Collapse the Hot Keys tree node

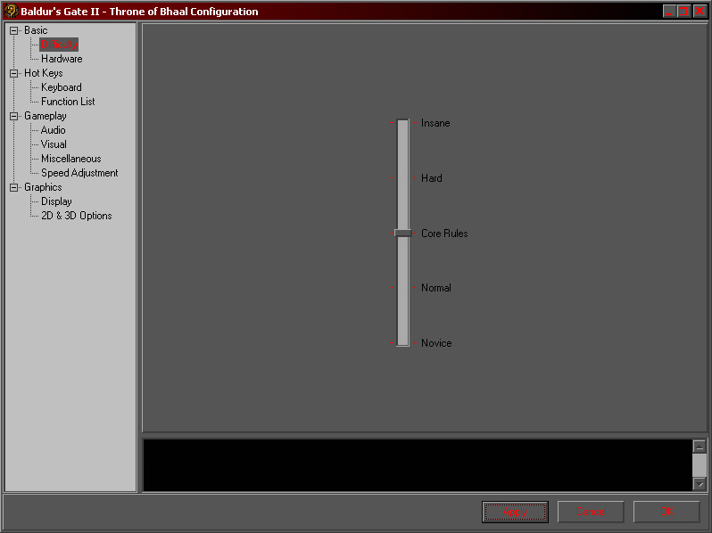pos(14,73)
